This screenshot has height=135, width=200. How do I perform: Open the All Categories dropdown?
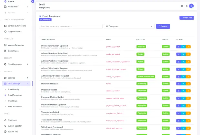[x=129, y=26]
